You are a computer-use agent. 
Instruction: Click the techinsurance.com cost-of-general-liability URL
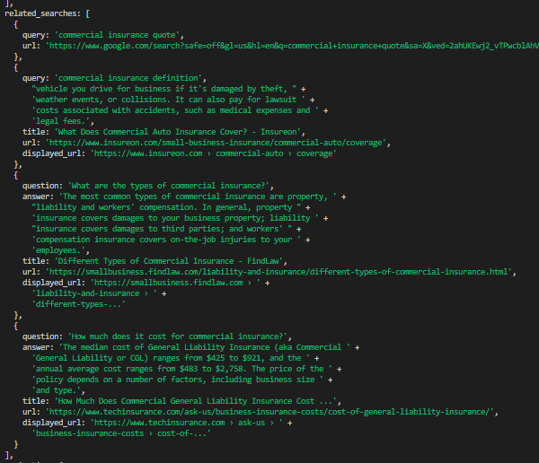click(269, 412)
